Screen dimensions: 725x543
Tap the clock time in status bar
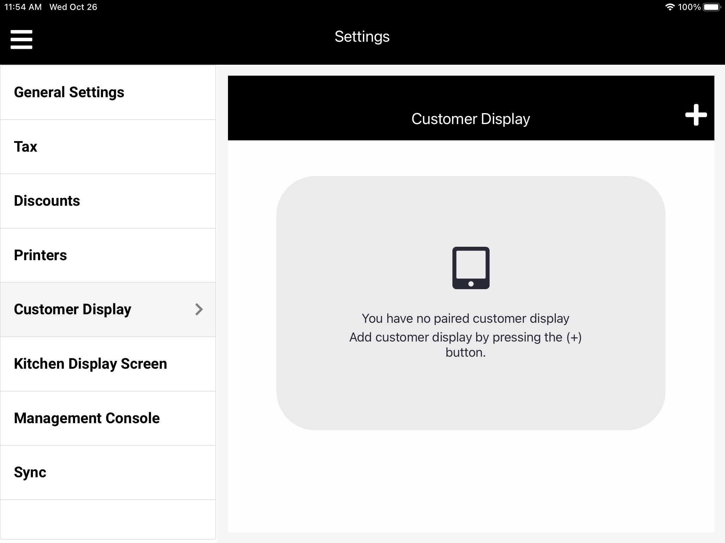coord(23,7)
